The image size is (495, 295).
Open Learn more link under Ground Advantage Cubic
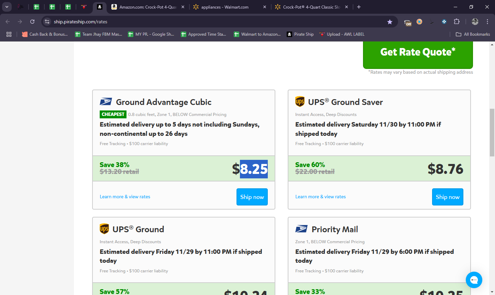click(125, 197)
